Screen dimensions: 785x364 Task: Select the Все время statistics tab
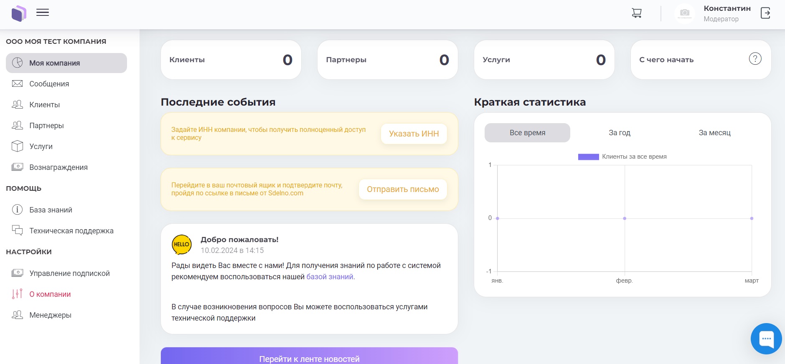tap(527, 133)
